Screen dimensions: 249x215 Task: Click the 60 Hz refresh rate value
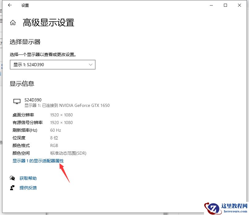pyautogui.click(x=55, y=130)
